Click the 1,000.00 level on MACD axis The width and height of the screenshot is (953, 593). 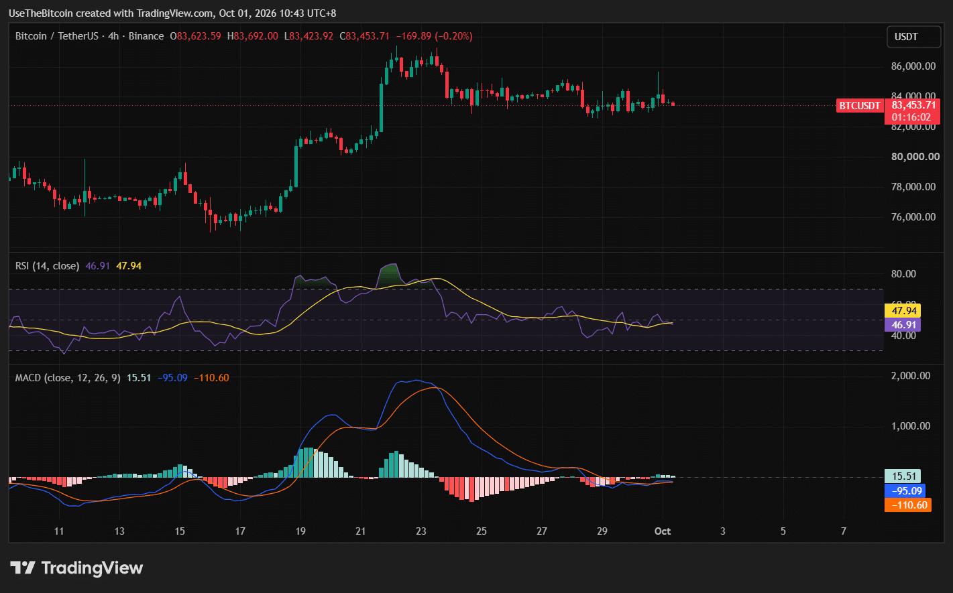911,426
